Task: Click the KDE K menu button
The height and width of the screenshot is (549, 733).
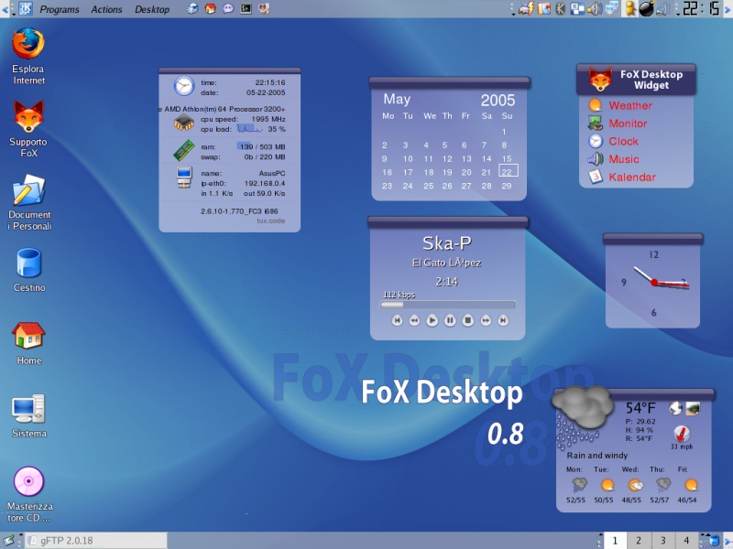Action: (x=26, y=8)
